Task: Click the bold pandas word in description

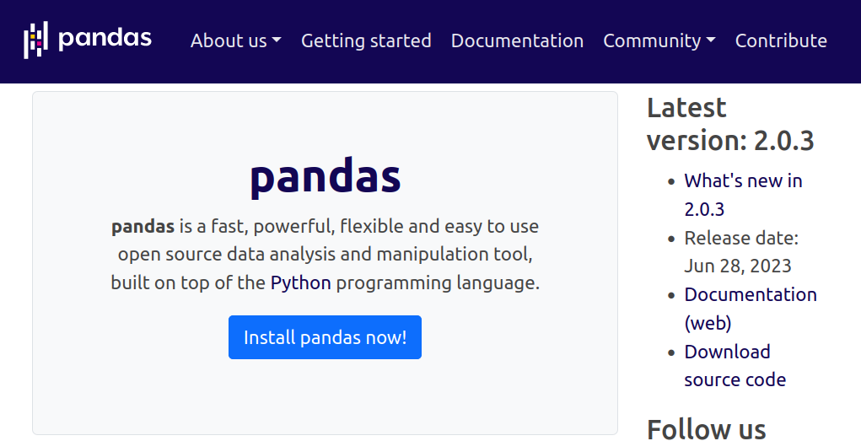Action: pos(143,226)
